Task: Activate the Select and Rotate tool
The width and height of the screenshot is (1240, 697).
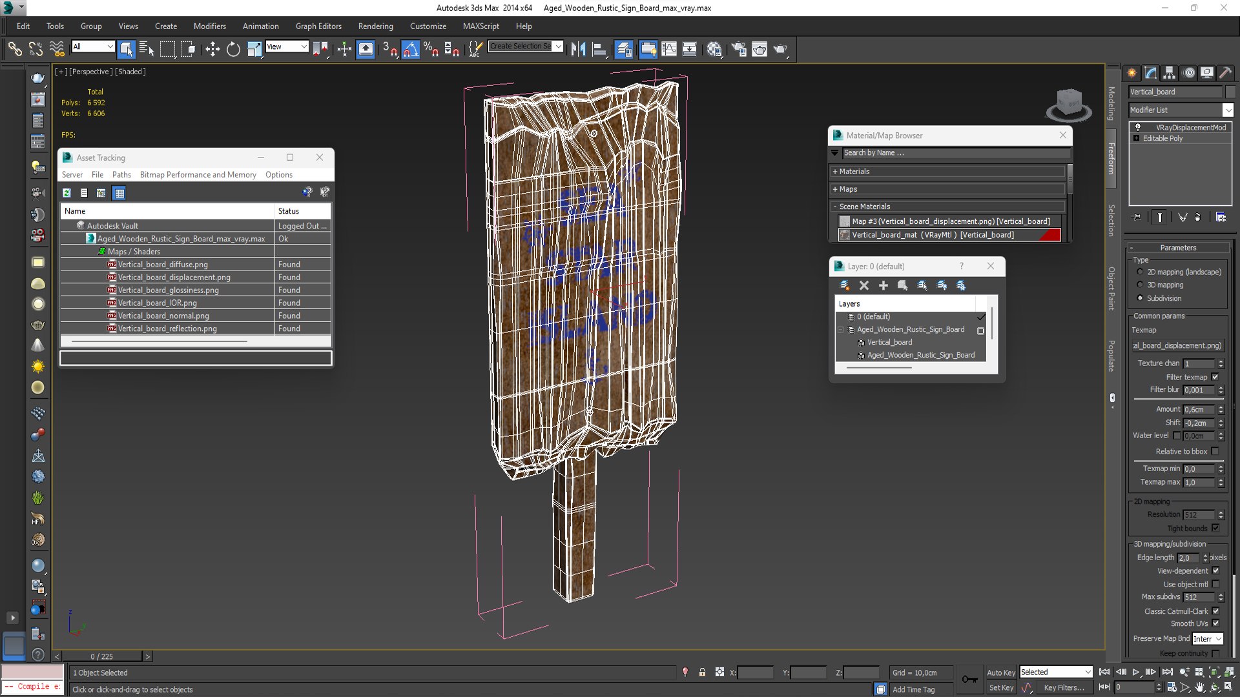Action: [233, 49]
